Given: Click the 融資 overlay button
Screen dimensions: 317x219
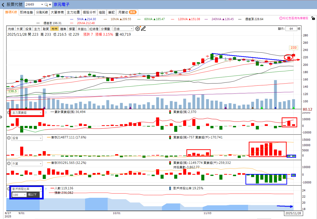Looking at the screenshot, I should [46, 29].
